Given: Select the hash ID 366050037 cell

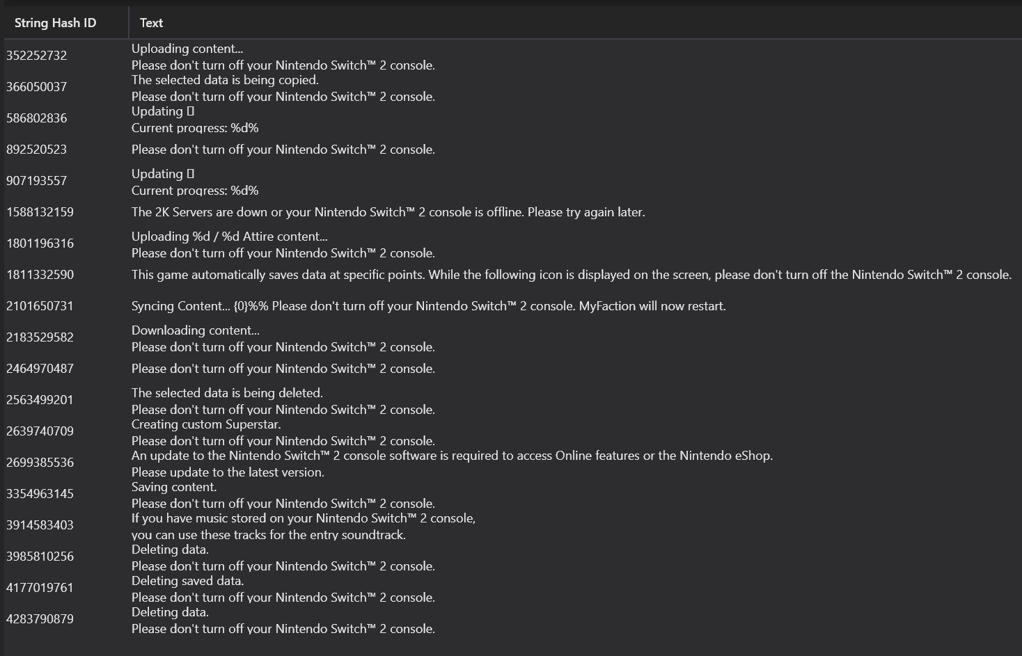Looking at the screenshot, I should tap(37, 87).
